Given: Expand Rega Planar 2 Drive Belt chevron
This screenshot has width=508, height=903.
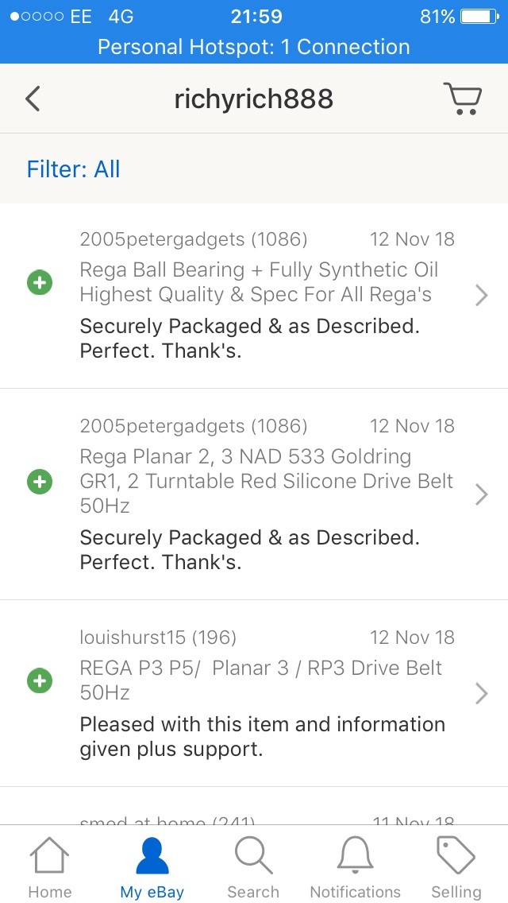Looking at the screenshot, I should click(x=482, y=494).
